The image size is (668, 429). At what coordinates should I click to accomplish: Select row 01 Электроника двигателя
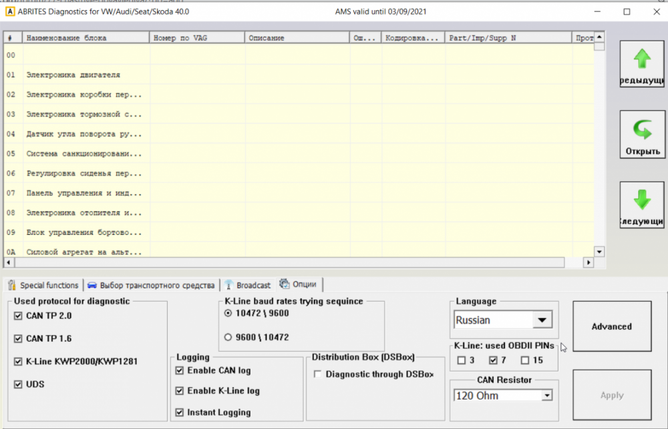(x=299, y=75)
